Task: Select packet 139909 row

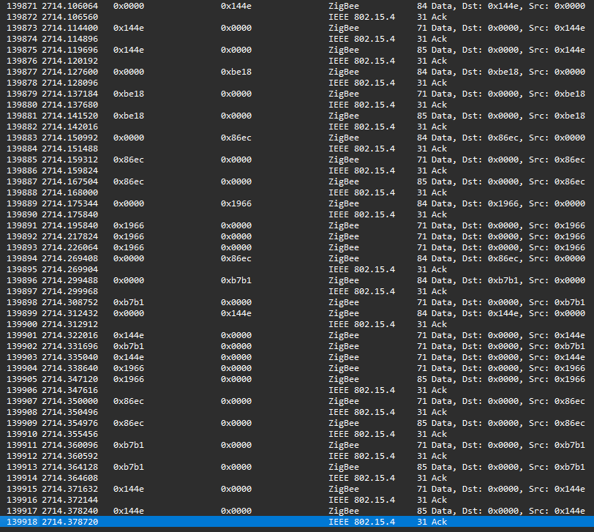Action: pos(297,424)
